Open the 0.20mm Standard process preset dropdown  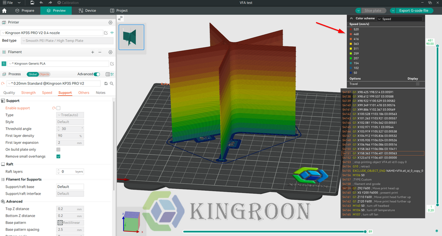[x=53, y=84]
